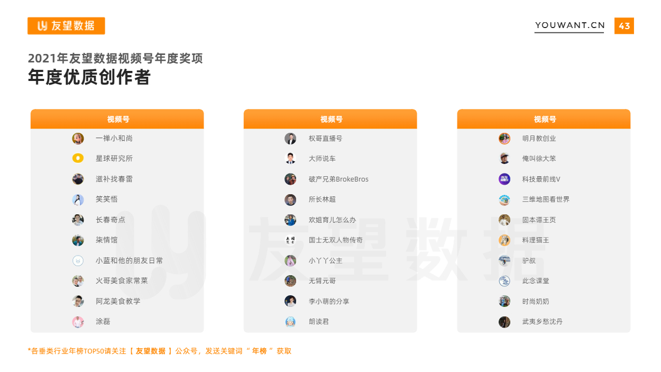Image resolution: width=661 pixels, height=372 pixels.
Task: Click the 星球研究所 name label
Action: [114, 159]
